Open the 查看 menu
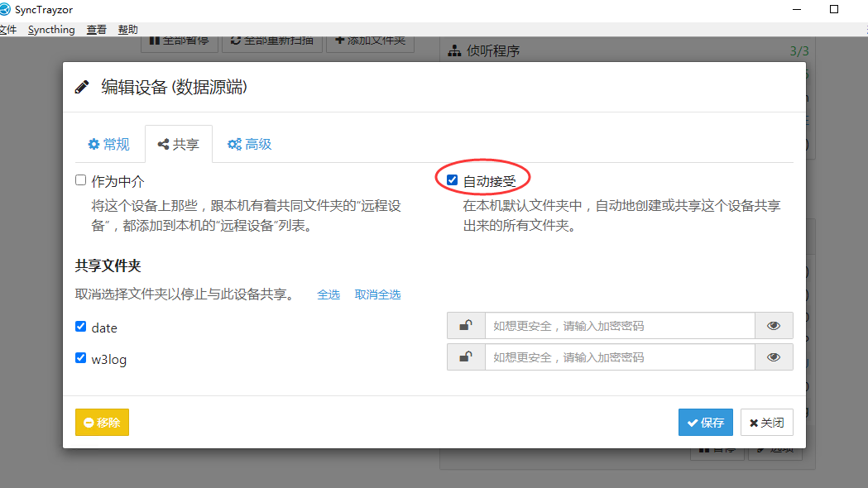The height and width of the screenshot is (488, 868). click(97, 30)
